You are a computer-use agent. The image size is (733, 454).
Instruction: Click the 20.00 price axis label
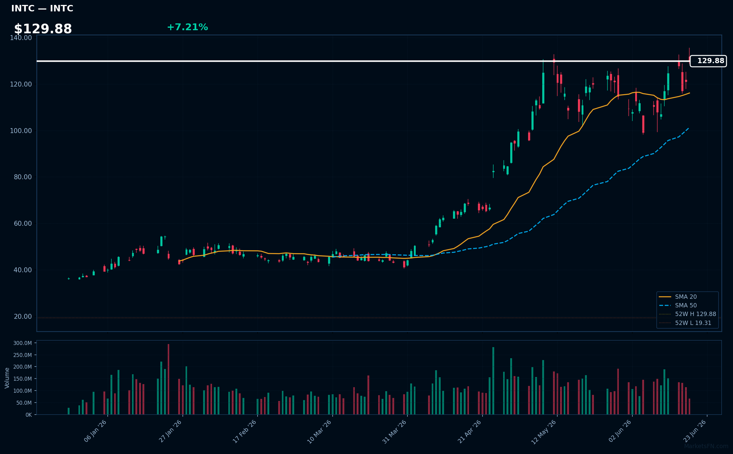[x=23, y=316]
